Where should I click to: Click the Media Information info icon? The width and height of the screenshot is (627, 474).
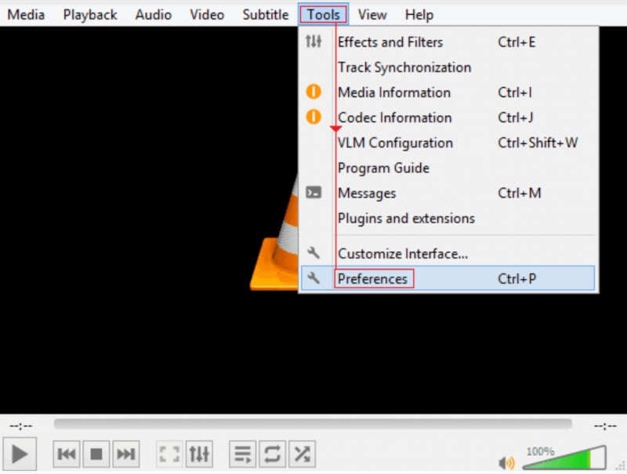click(313, 92)
